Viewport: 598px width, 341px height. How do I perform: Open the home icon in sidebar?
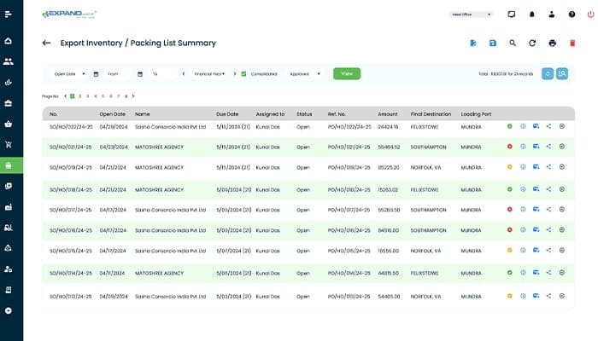tap(9, 40)
